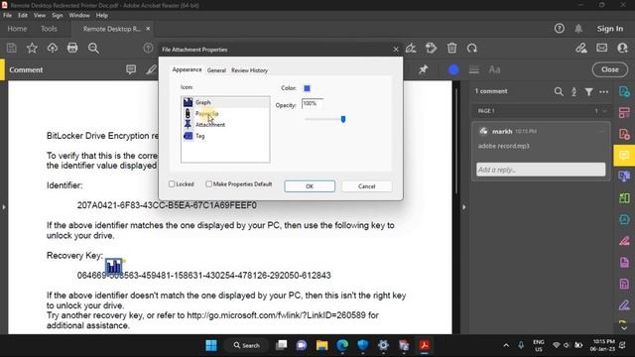The height and width of the screenshot is (357, 635).
Task: Select the sticky note comment tool
Action: (x=131, y=69)
